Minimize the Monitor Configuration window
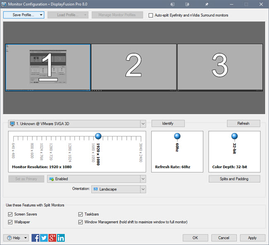 [x=232, y=4]
